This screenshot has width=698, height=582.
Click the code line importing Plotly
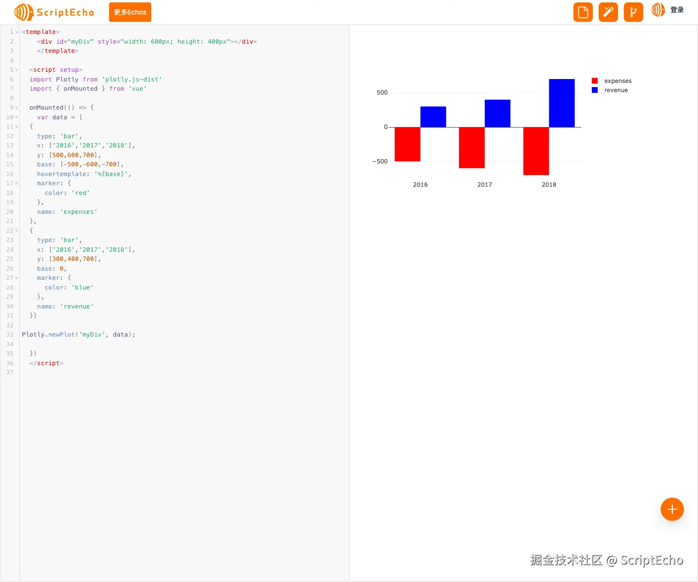tap(95, 80)
